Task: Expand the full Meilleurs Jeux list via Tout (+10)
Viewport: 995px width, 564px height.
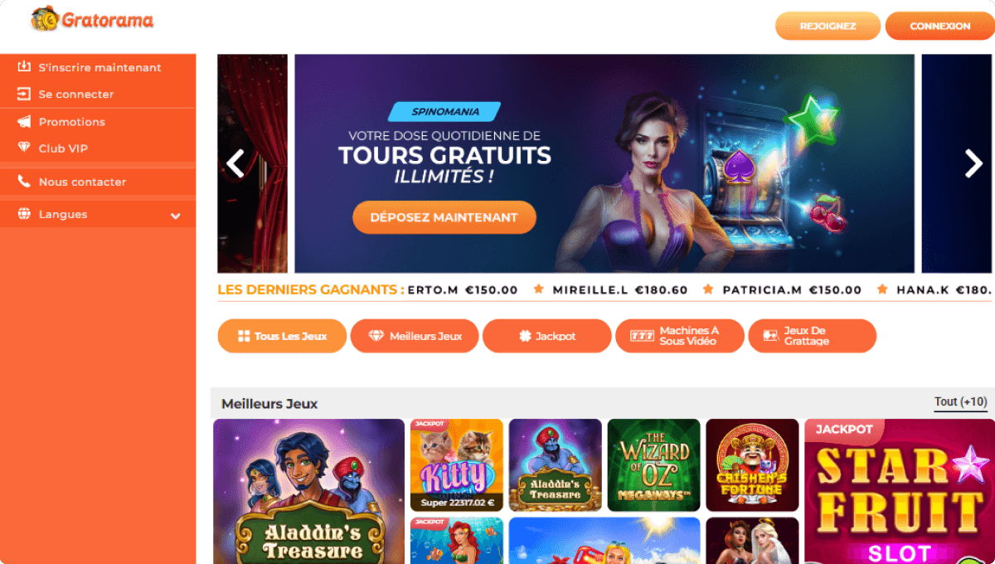Action: (x=960, y=402)
